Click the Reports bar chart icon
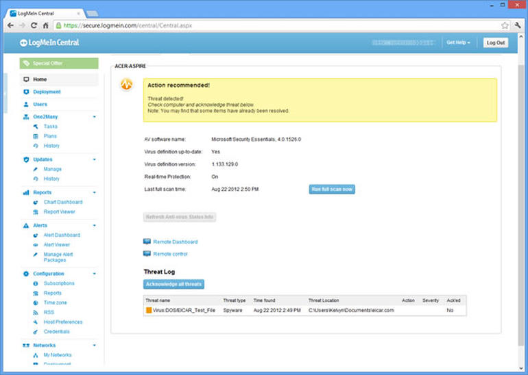This screenshot has width=528, height=375. pos(26,192)
